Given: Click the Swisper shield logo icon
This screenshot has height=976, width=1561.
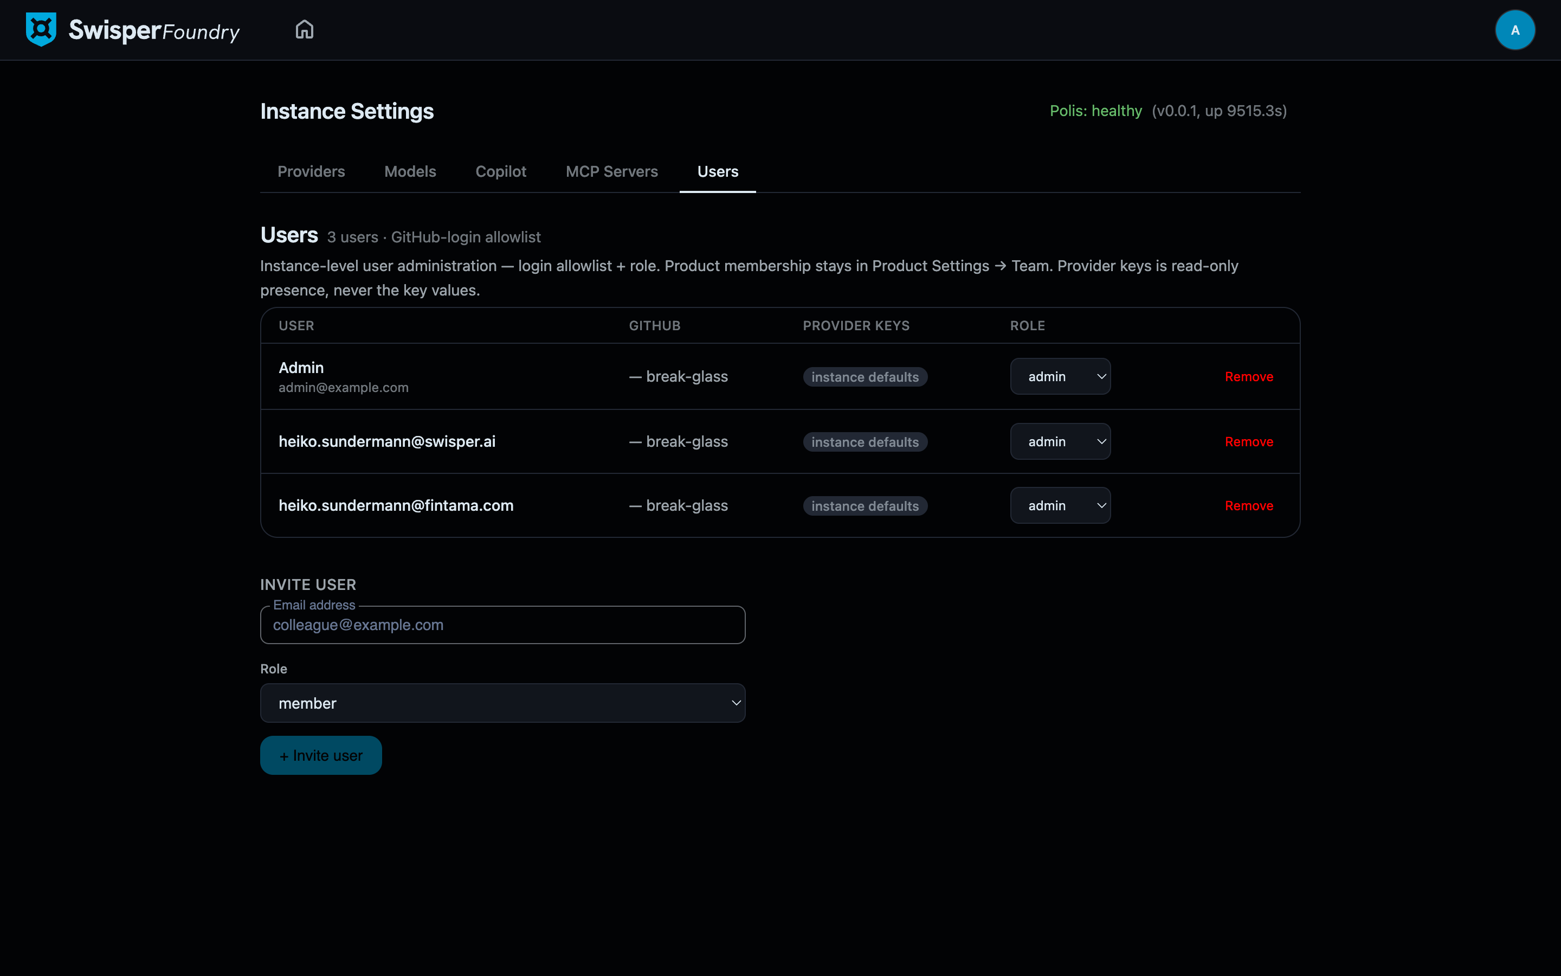Looking at the screenshot, I should (41, 30).
